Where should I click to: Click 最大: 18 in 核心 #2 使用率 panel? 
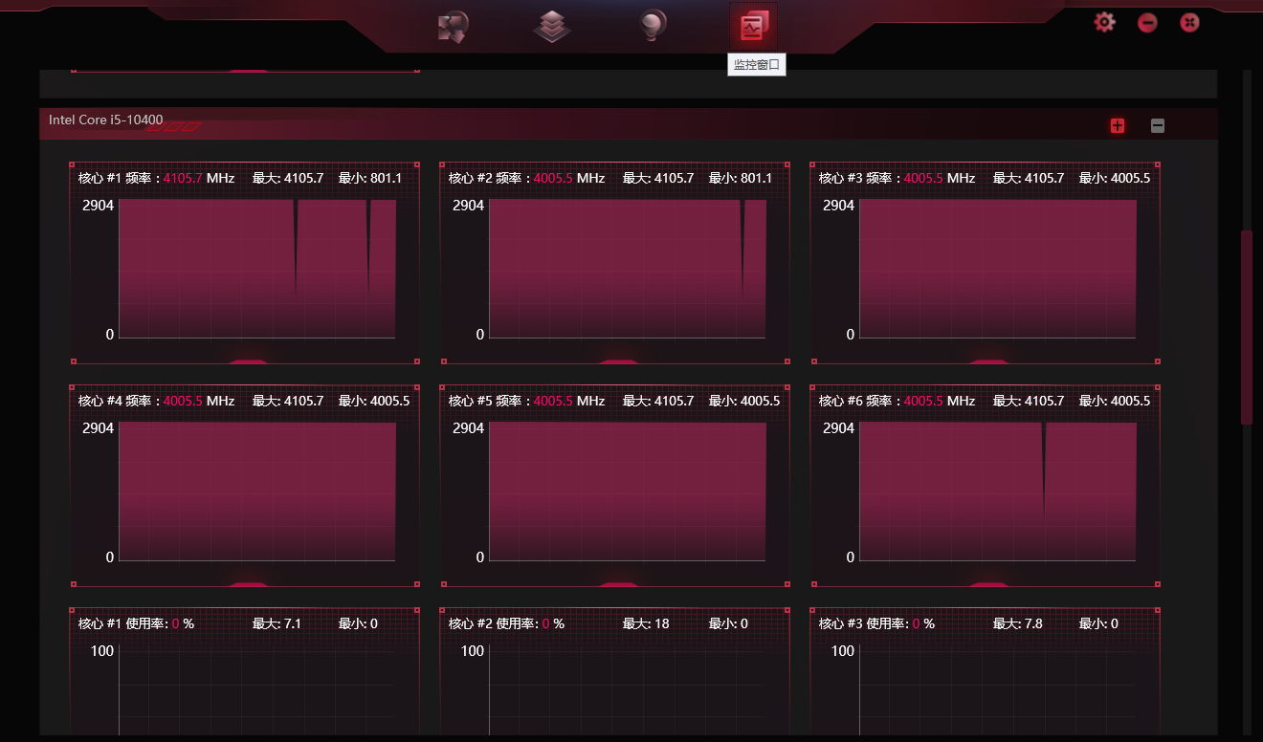click(x=646, y=623)
